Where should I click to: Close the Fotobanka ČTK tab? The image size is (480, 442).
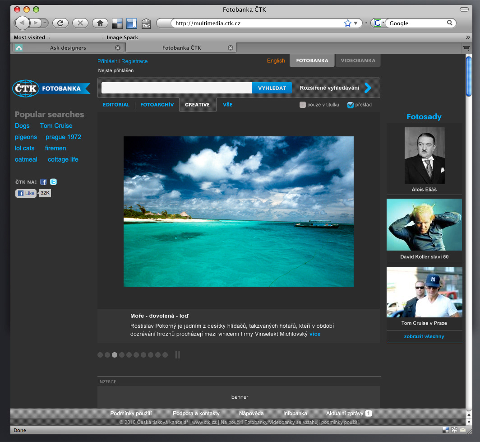tap(231, 48)
